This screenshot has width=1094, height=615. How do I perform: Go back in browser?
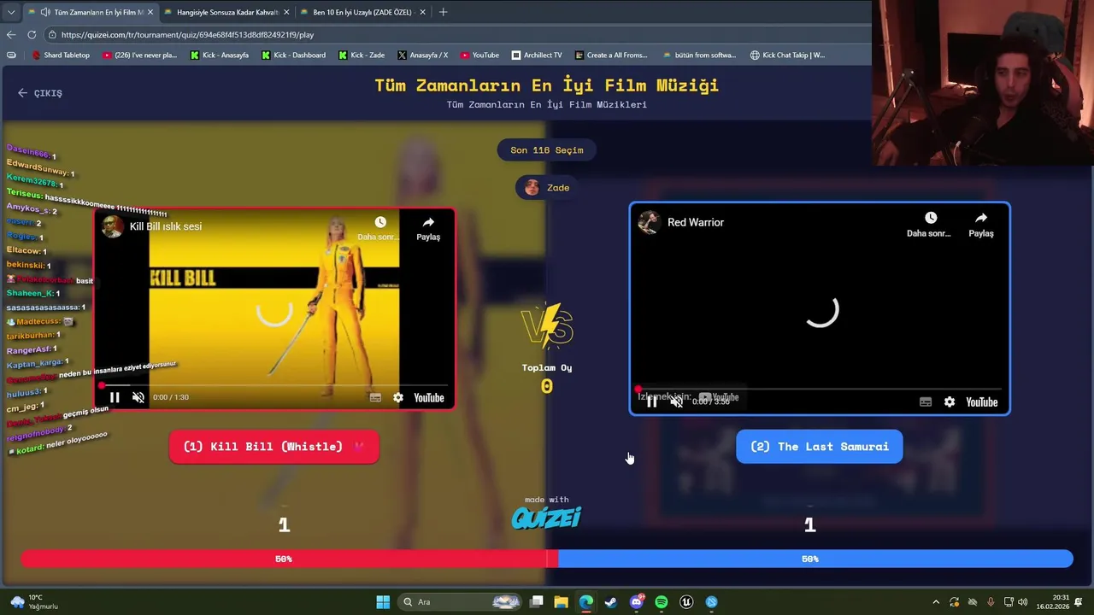click(11, 35)
